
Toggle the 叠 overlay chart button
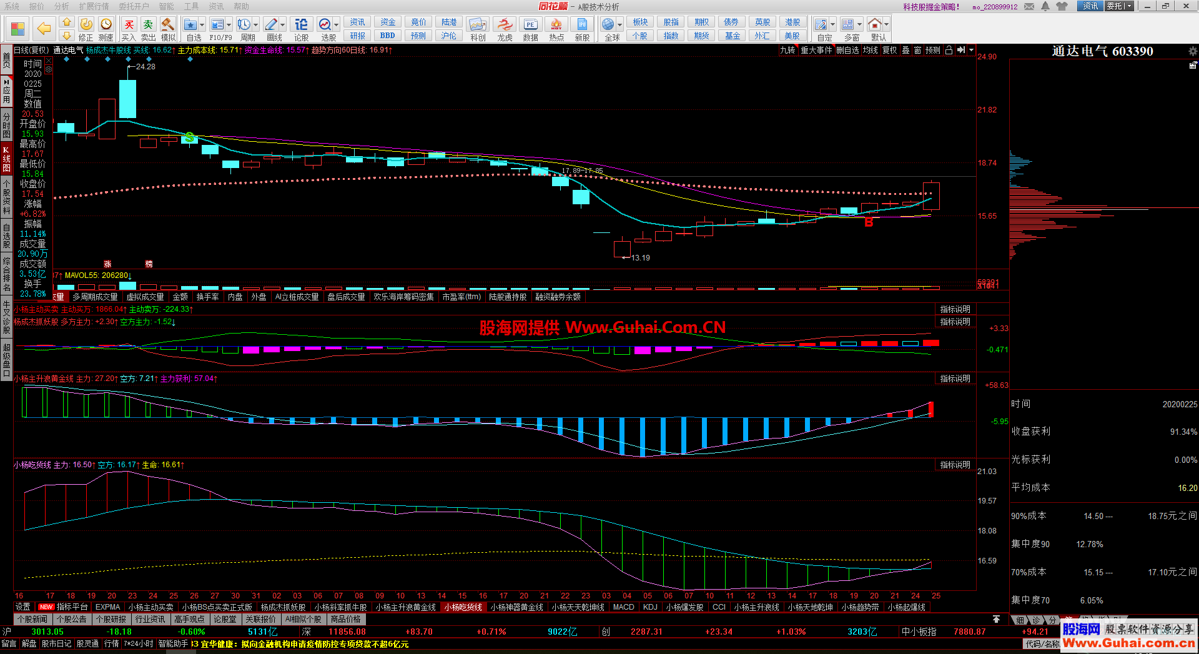(x=905, y=51)
